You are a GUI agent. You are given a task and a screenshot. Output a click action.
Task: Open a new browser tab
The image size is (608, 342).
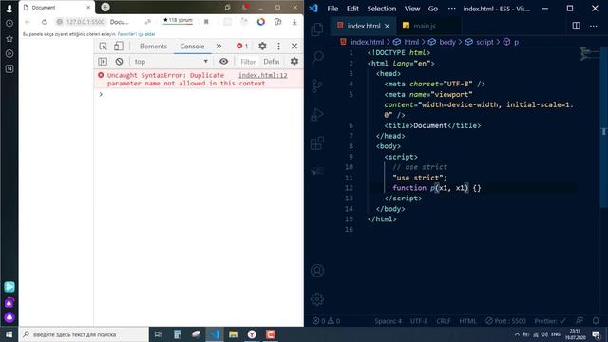[105, 7]
